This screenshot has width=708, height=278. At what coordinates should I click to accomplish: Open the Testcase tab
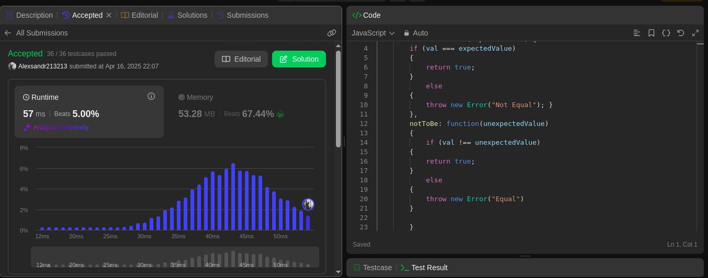[x=372, y=267]
